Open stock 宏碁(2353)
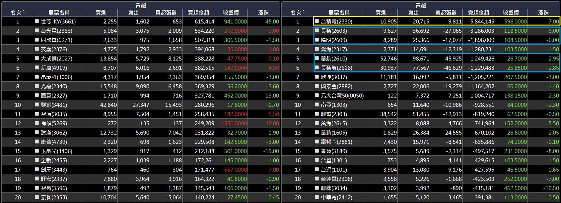561x203 pixels. (x=54, y=197)
